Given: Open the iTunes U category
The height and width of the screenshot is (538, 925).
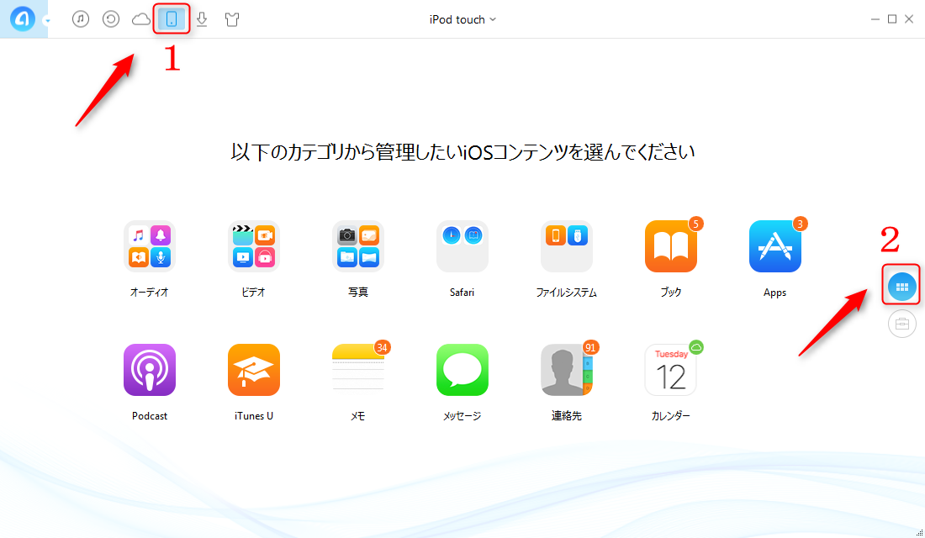Looking at the screenshot, I should click(254, 370).
